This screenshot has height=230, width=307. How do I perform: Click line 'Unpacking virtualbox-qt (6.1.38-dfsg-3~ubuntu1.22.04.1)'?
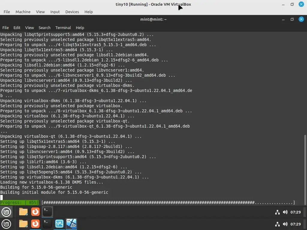point(71,136)
